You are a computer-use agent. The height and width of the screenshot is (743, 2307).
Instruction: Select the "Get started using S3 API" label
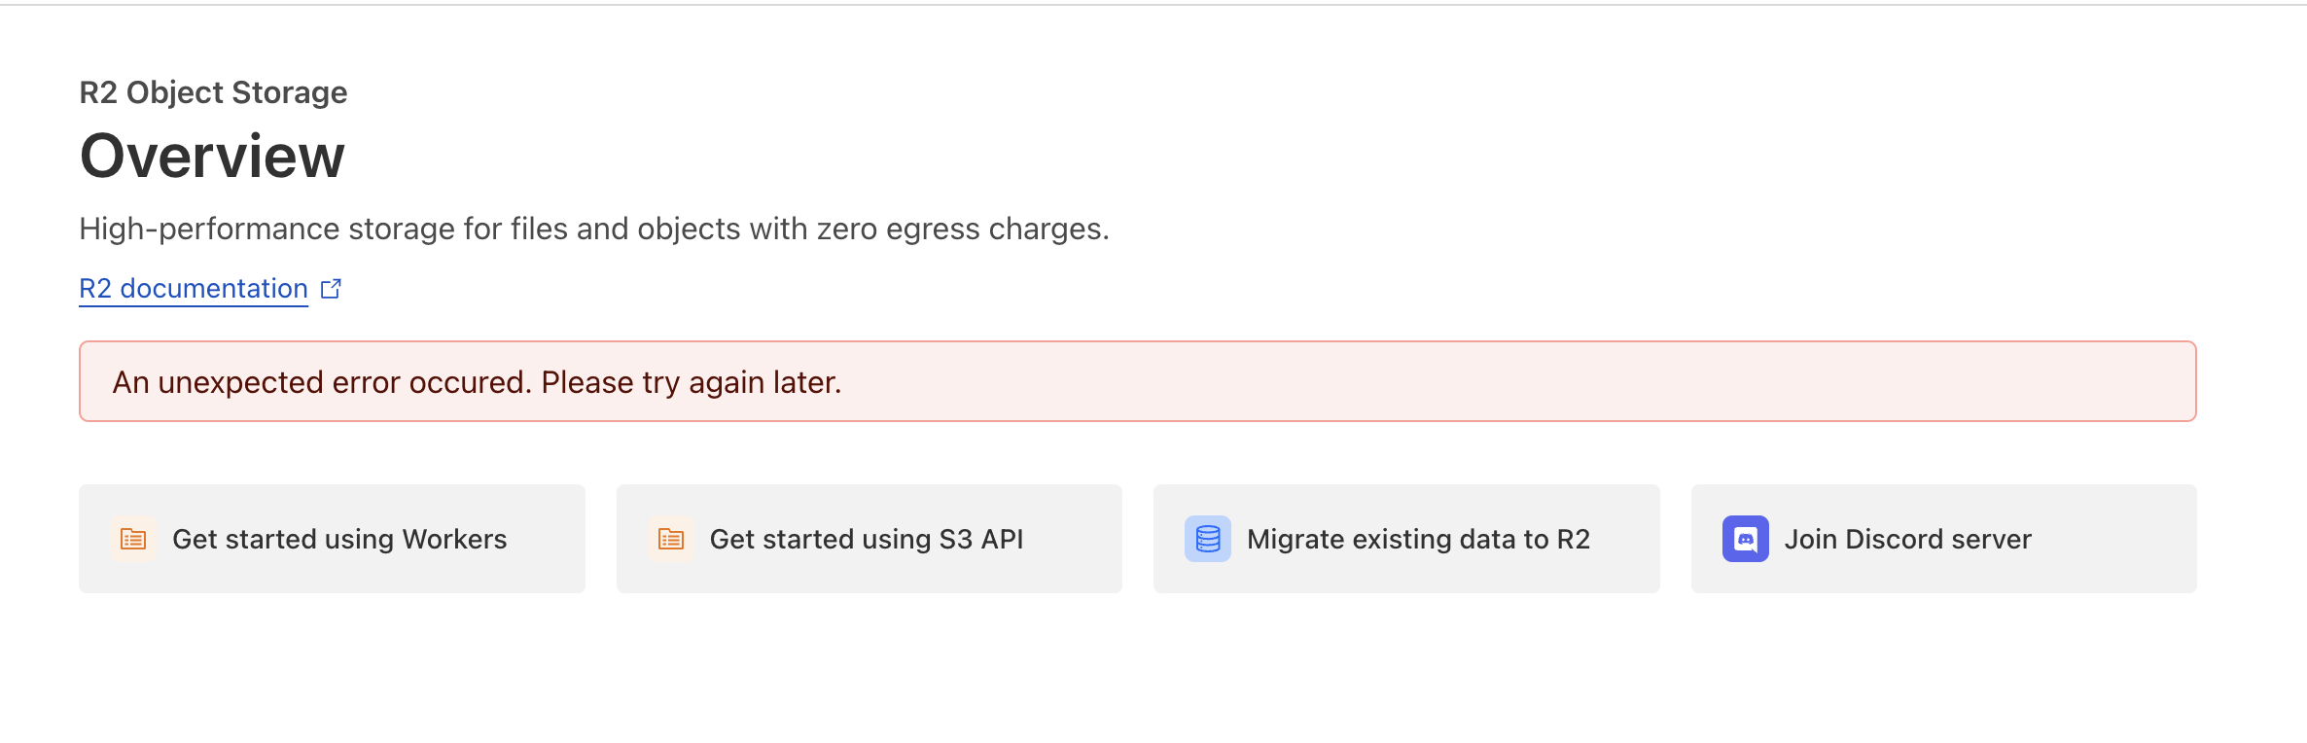point(866,539)
